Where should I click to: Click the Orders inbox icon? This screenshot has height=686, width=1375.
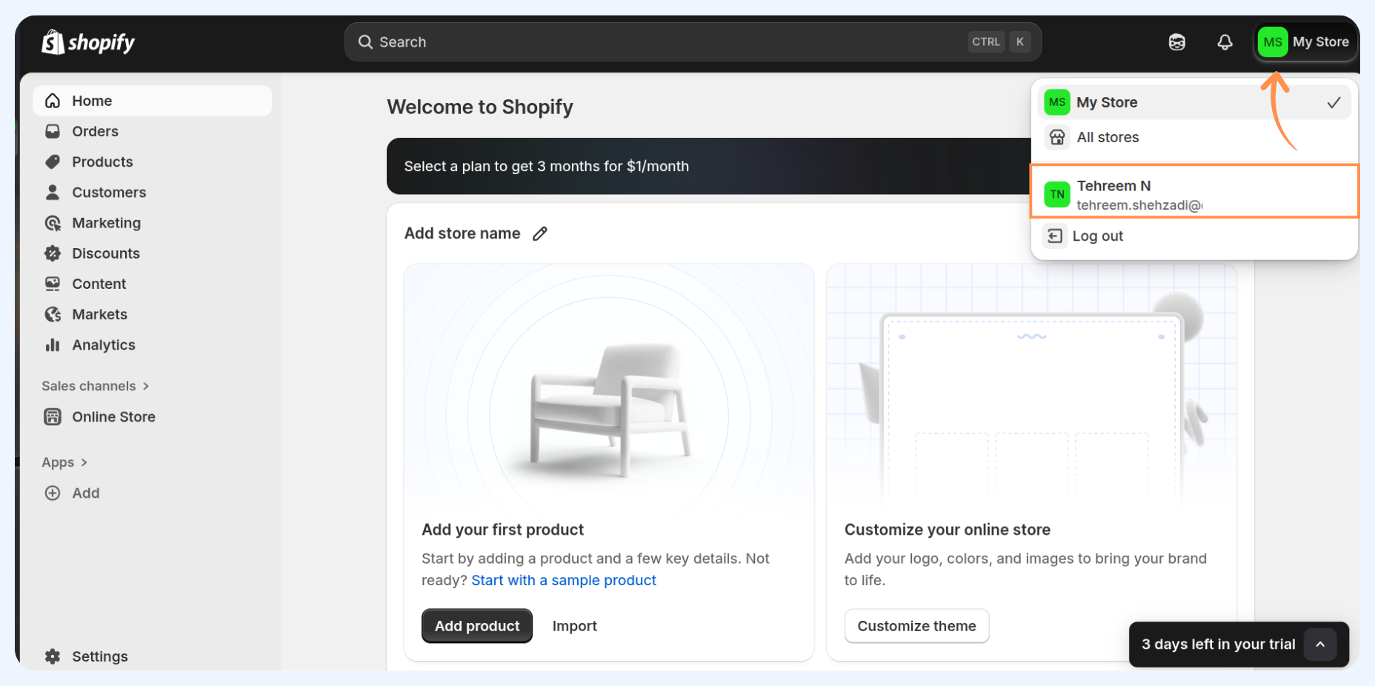[53, 131]
